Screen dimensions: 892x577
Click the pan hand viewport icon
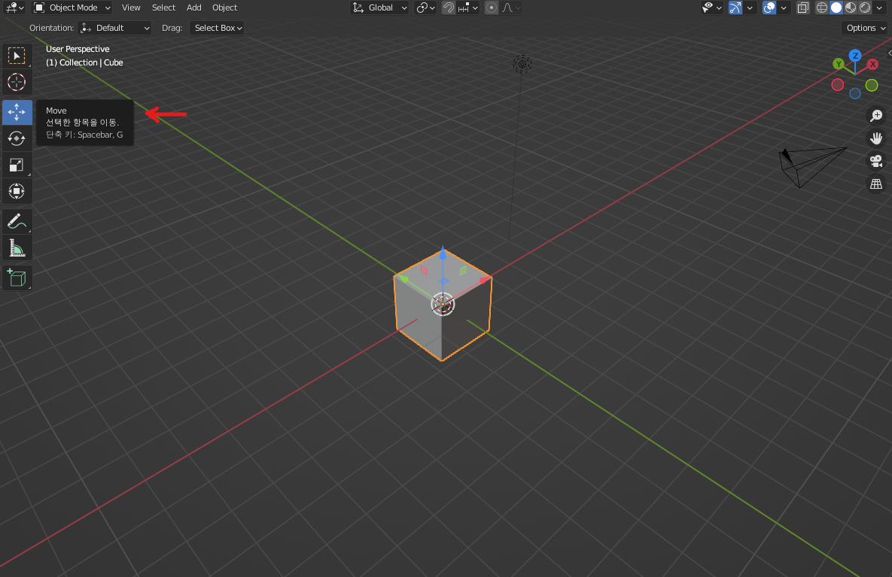pos(876,138)
